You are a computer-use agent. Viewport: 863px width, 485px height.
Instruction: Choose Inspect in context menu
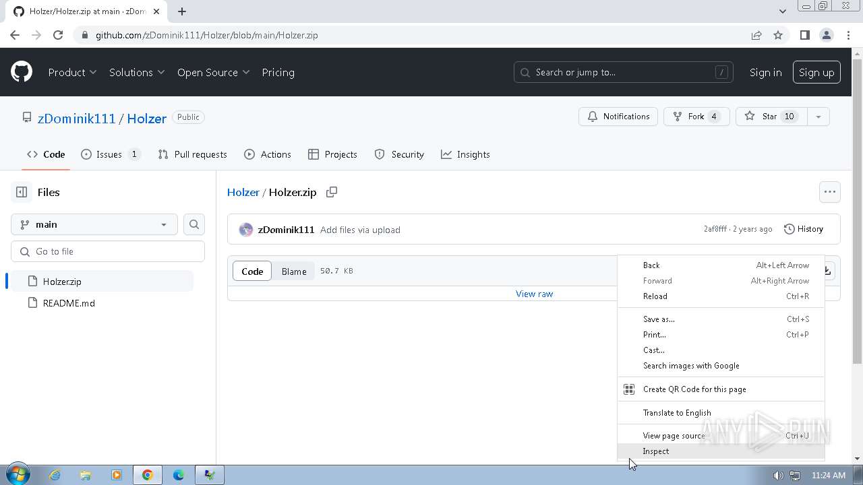pyautogui.click(x=721, y=451)
